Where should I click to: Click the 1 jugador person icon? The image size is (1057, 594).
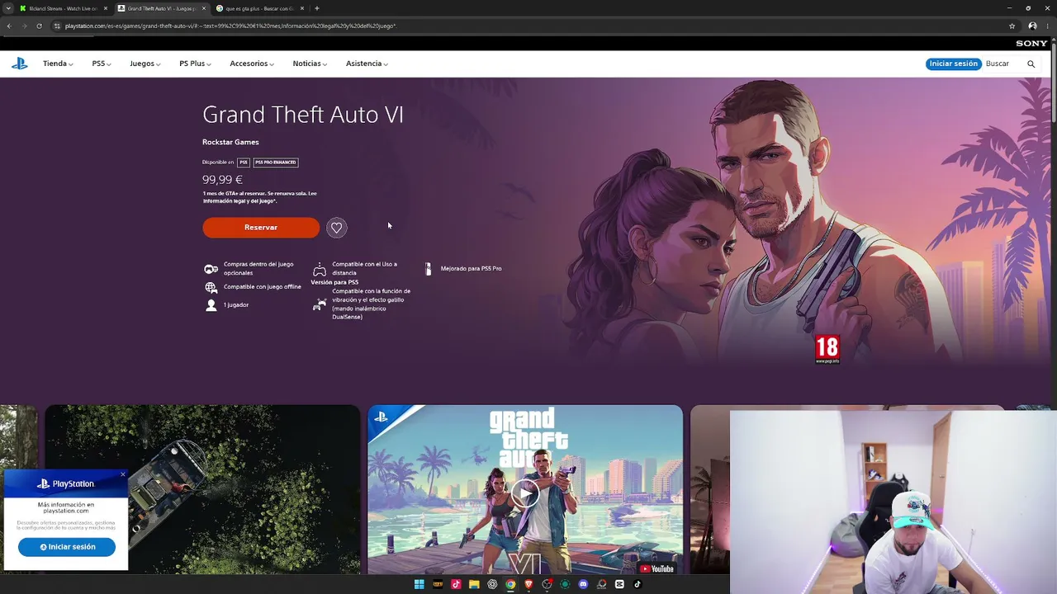pos(211,305)
